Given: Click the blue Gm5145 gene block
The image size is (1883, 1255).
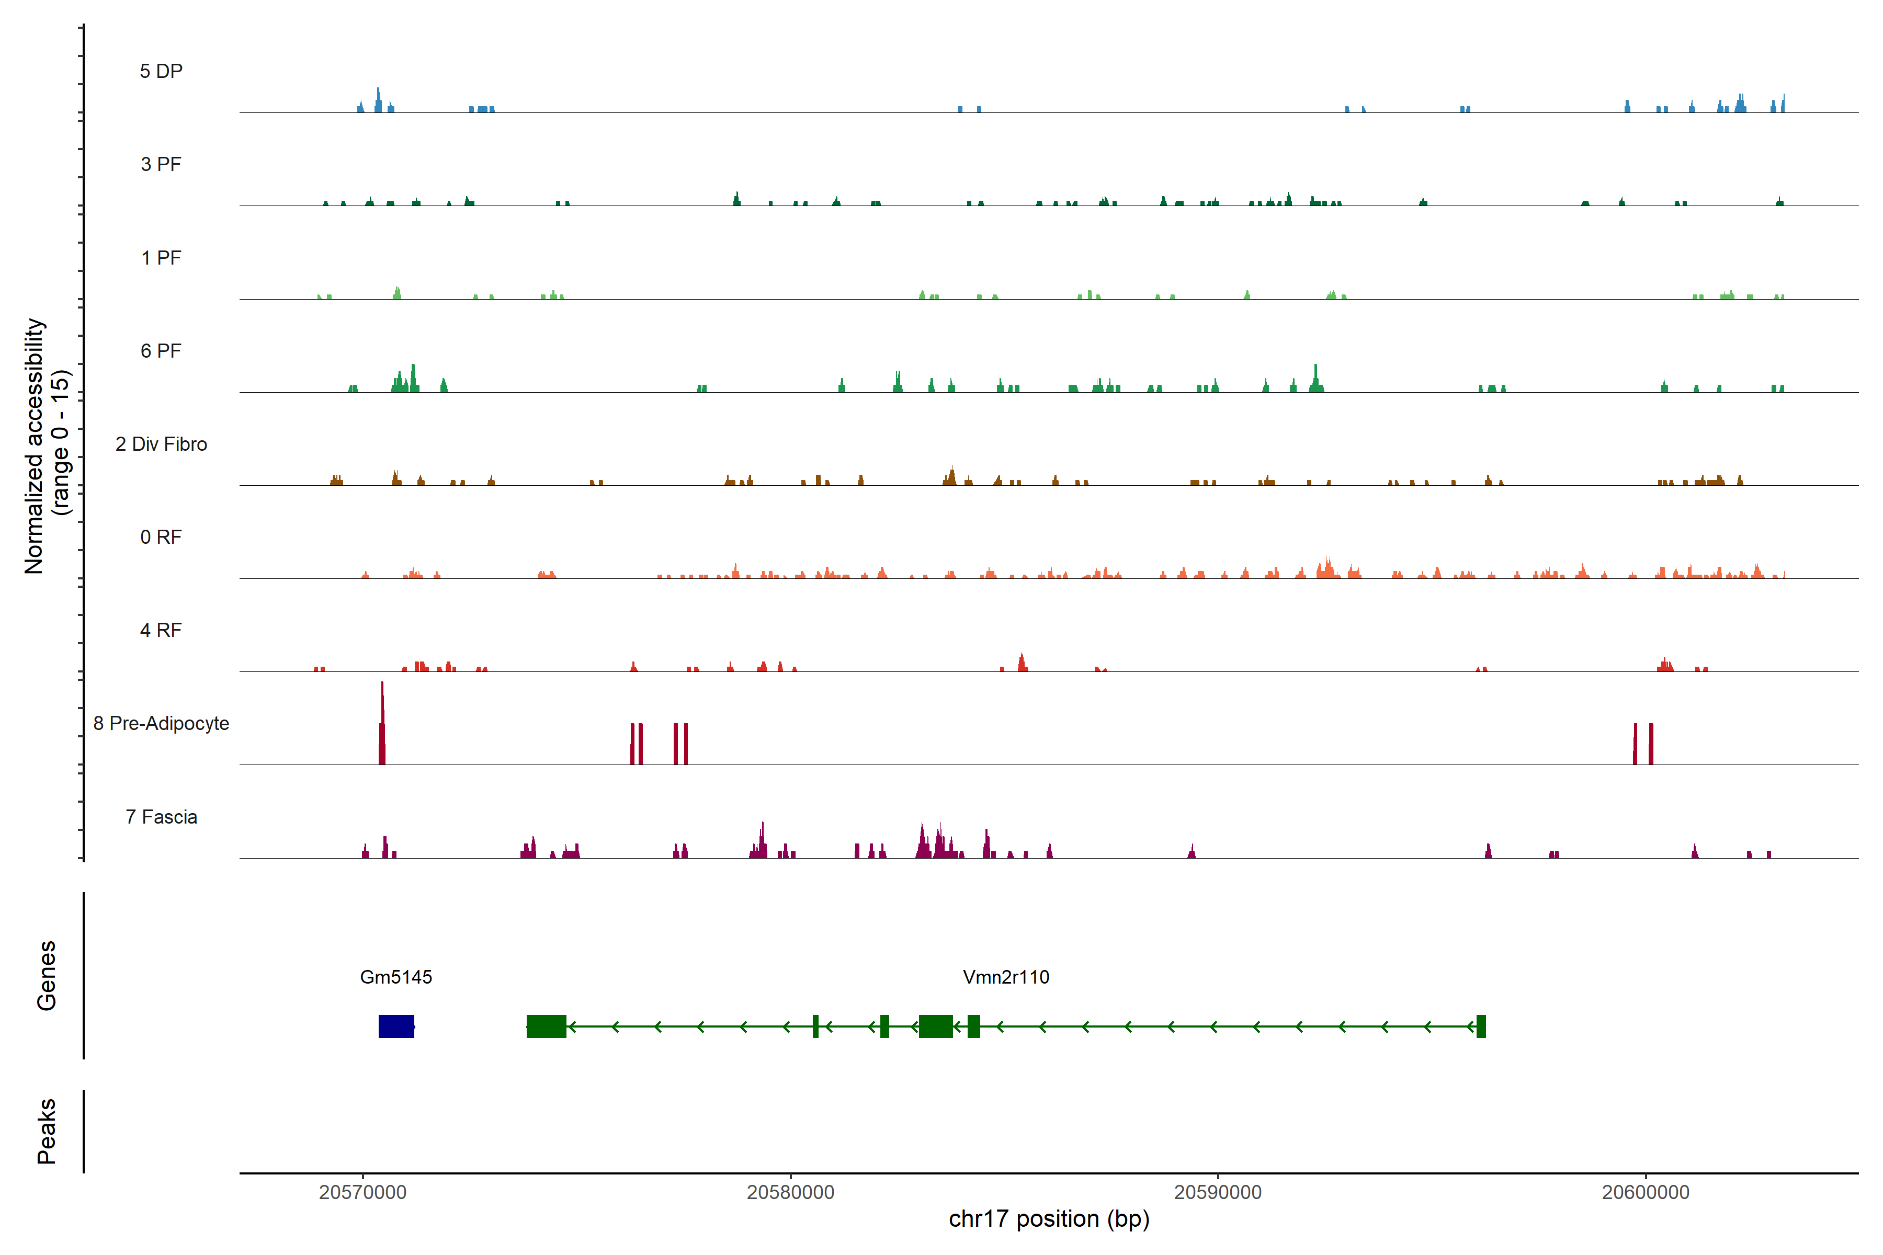Looking at the screenshot, I should pyautogui.click(x=396, y=1026).
